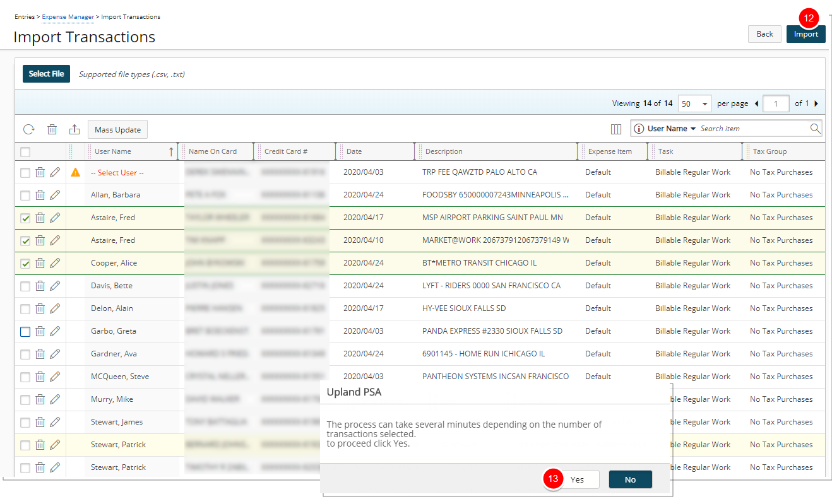
Task: Click the Expense Item column header
Action: coord(614,151)
